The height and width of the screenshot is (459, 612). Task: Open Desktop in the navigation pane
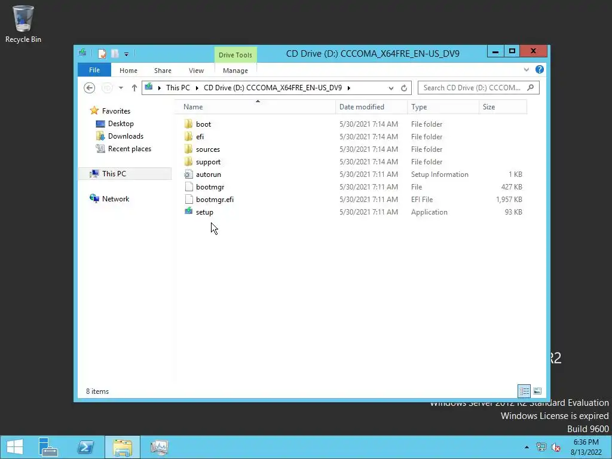tap(121, 124)
